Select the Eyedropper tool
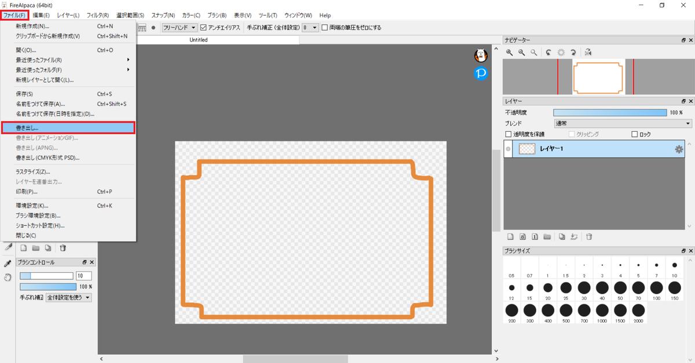 8,264
